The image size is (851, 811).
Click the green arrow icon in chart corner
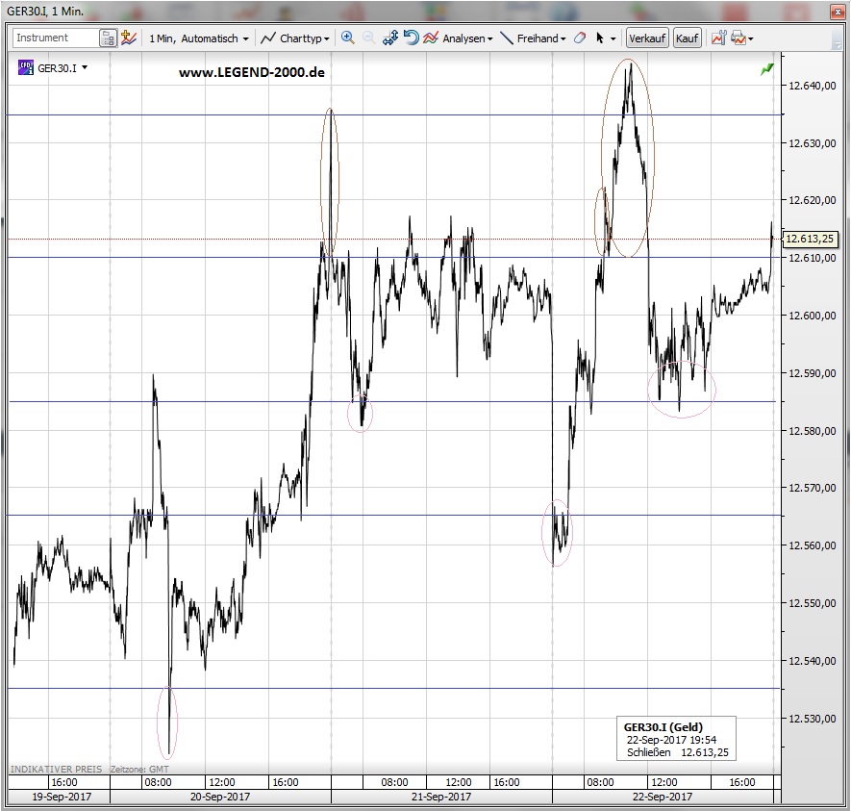click(766, 69)
